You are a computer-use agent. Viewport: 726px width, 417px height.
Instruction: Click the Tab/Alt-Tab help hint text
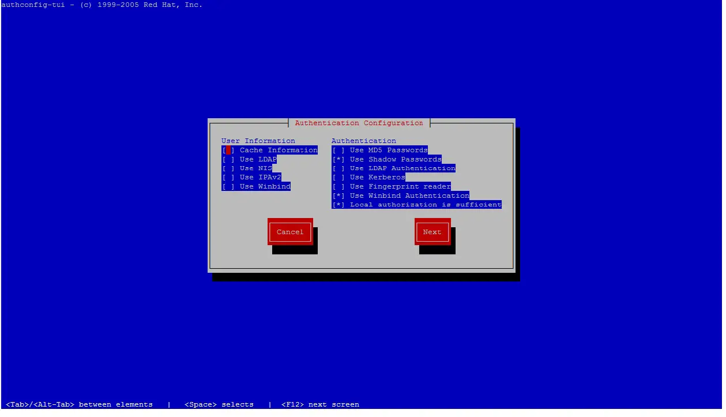tap(81, 404)
